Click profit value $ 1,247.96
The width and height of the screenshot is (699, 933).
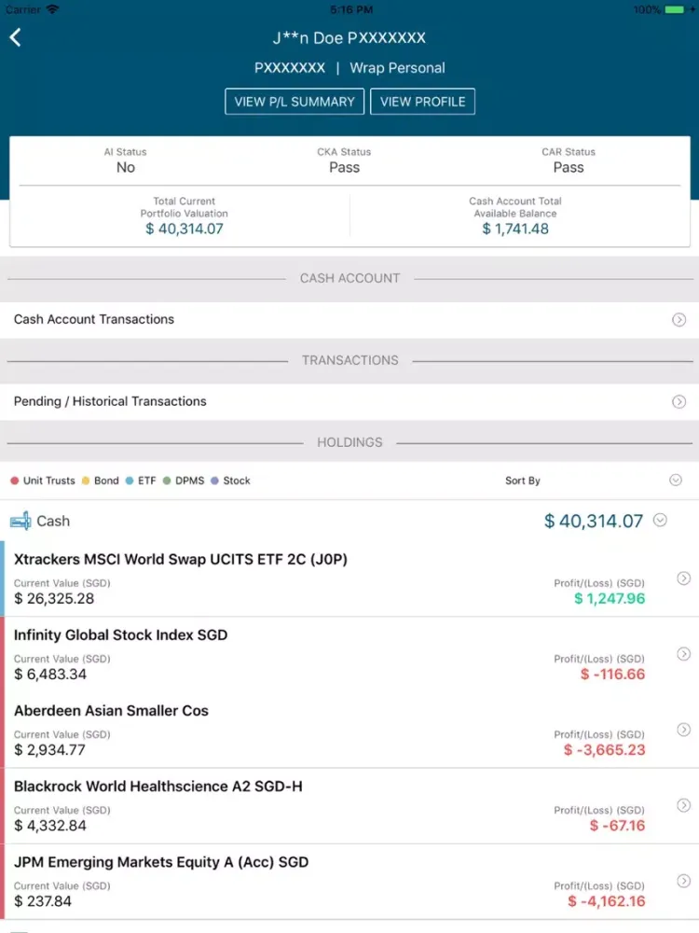610,599
